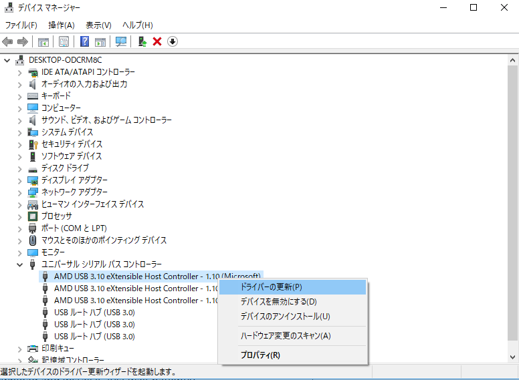Click the ネットワーク アダプター icon
The width and height of the screenshot is (519, 380).
[x=33, y=192]
